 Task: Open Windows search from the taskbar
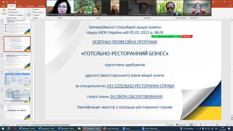point(9,128)
